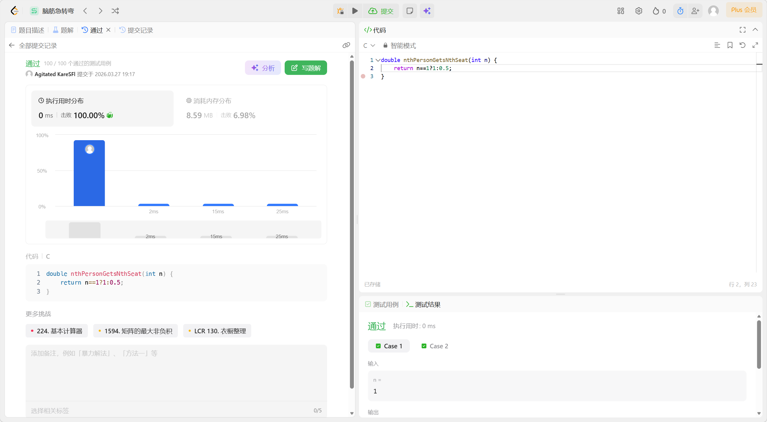
Task: Collapse the code panel with chevron
Action: tap(755, 30)
